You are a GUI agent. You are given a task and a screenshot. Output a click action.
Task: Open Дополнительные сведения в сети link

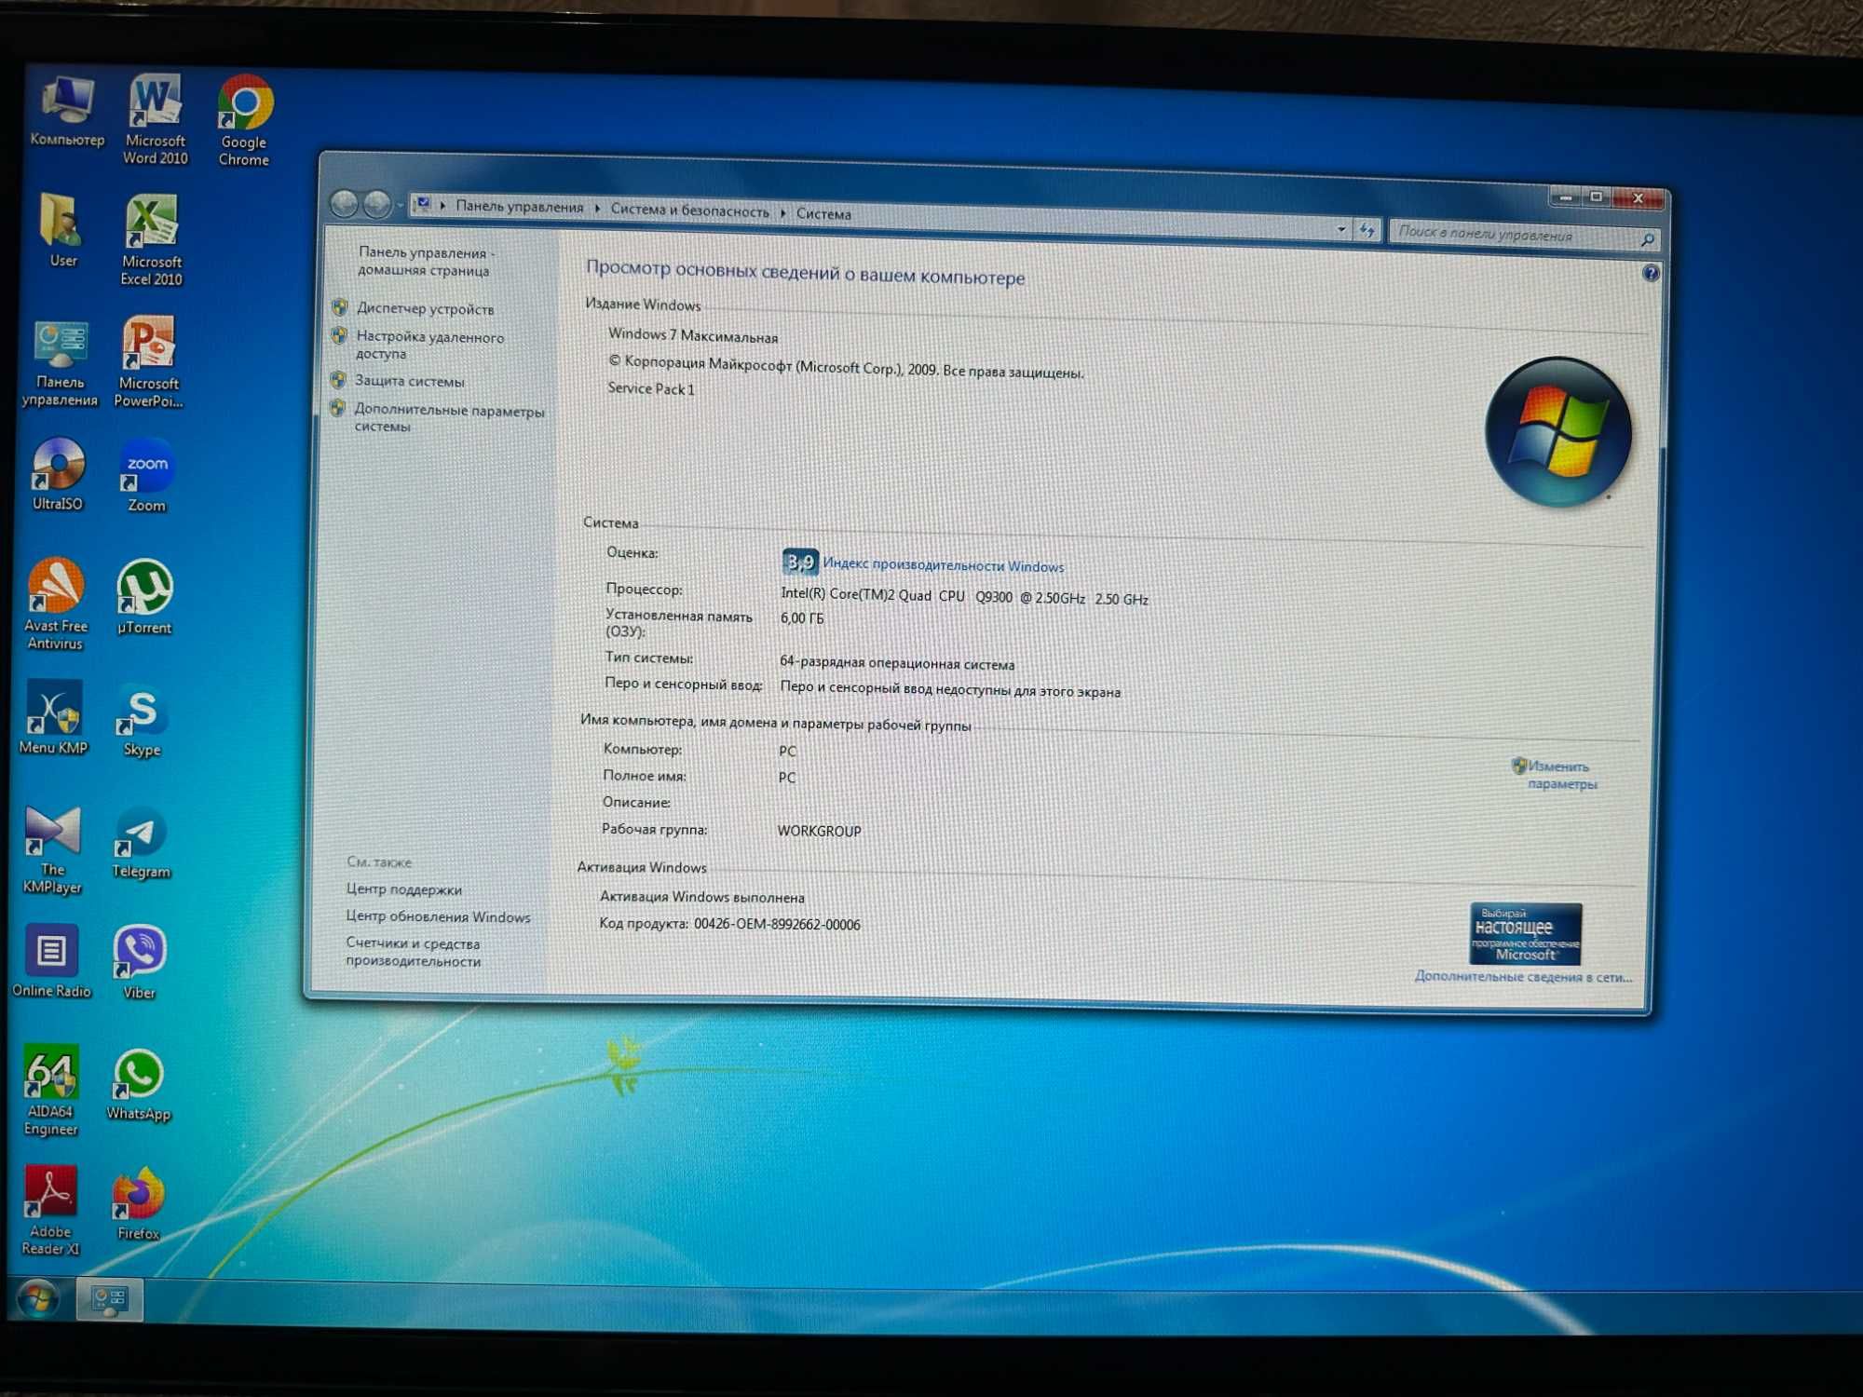(1523, 976)
